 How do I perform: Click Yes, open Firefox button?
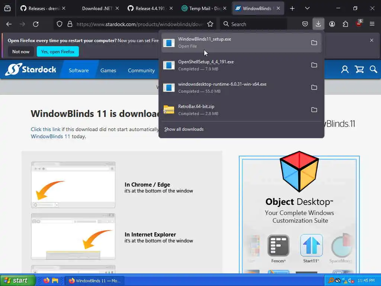(58, 51)
